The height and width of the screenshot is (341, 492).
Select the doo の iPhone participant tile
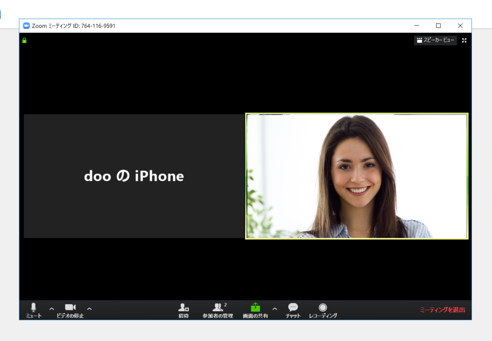tap(134, 176)
